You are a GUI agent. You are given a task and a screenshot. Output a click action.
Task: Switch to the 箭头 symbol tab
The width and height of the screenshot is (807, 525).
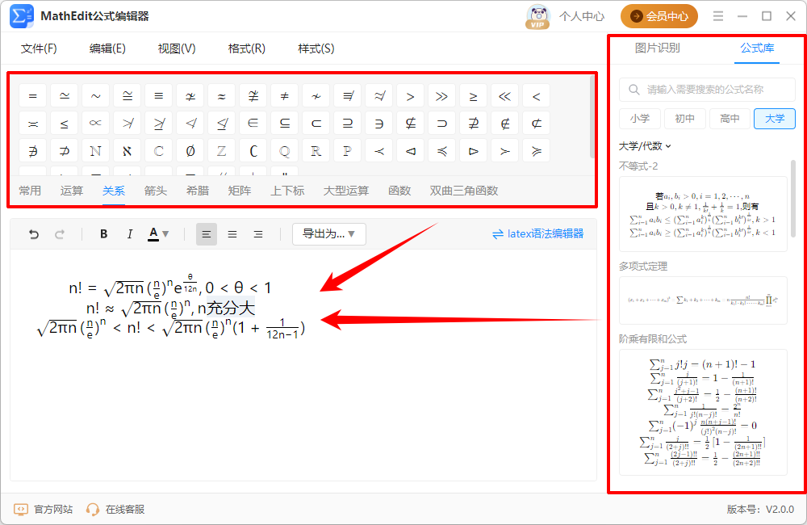click(x=156, y=191)
